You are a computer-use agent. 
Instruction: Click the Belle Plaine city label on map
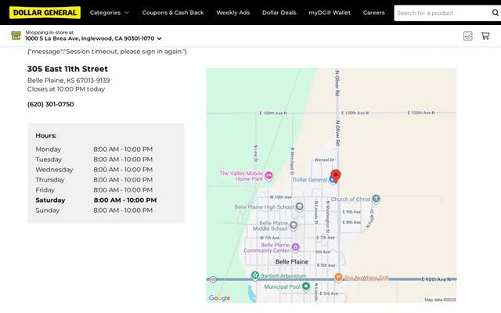coord(292,262)
